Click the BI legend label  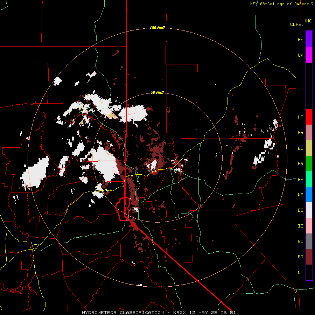(301, 257)
